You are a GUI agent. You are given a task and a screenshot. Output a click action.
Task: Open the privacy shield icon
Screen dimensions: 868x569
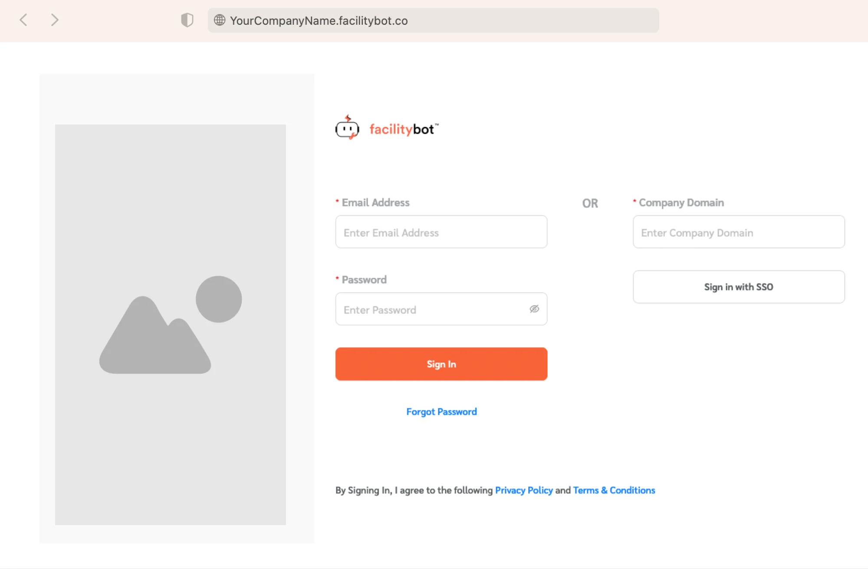(x=187, y=20)
